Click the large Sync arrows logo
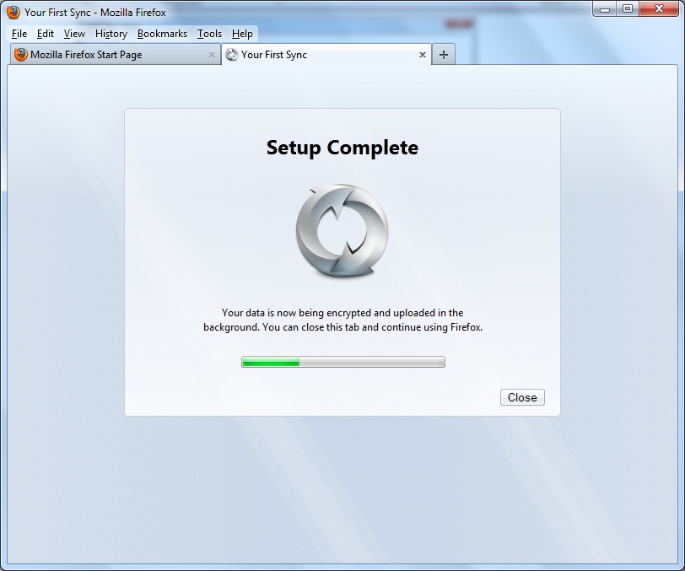Screen dimensions: 685x571 click(x=342, y=230)
